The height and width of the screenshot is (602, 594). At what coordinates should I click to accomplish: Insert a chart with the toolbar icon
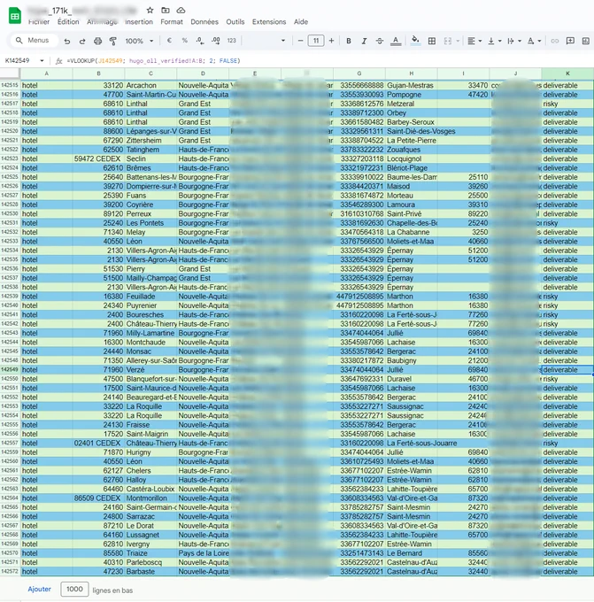(x=585, y=41)
